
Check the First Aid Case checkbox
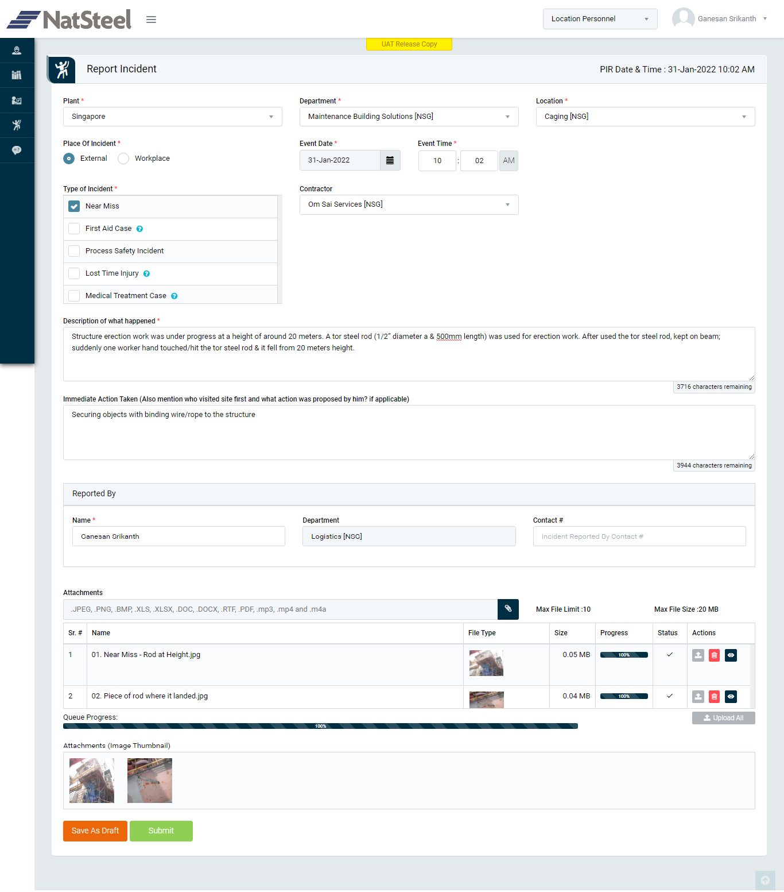point(74,229)
